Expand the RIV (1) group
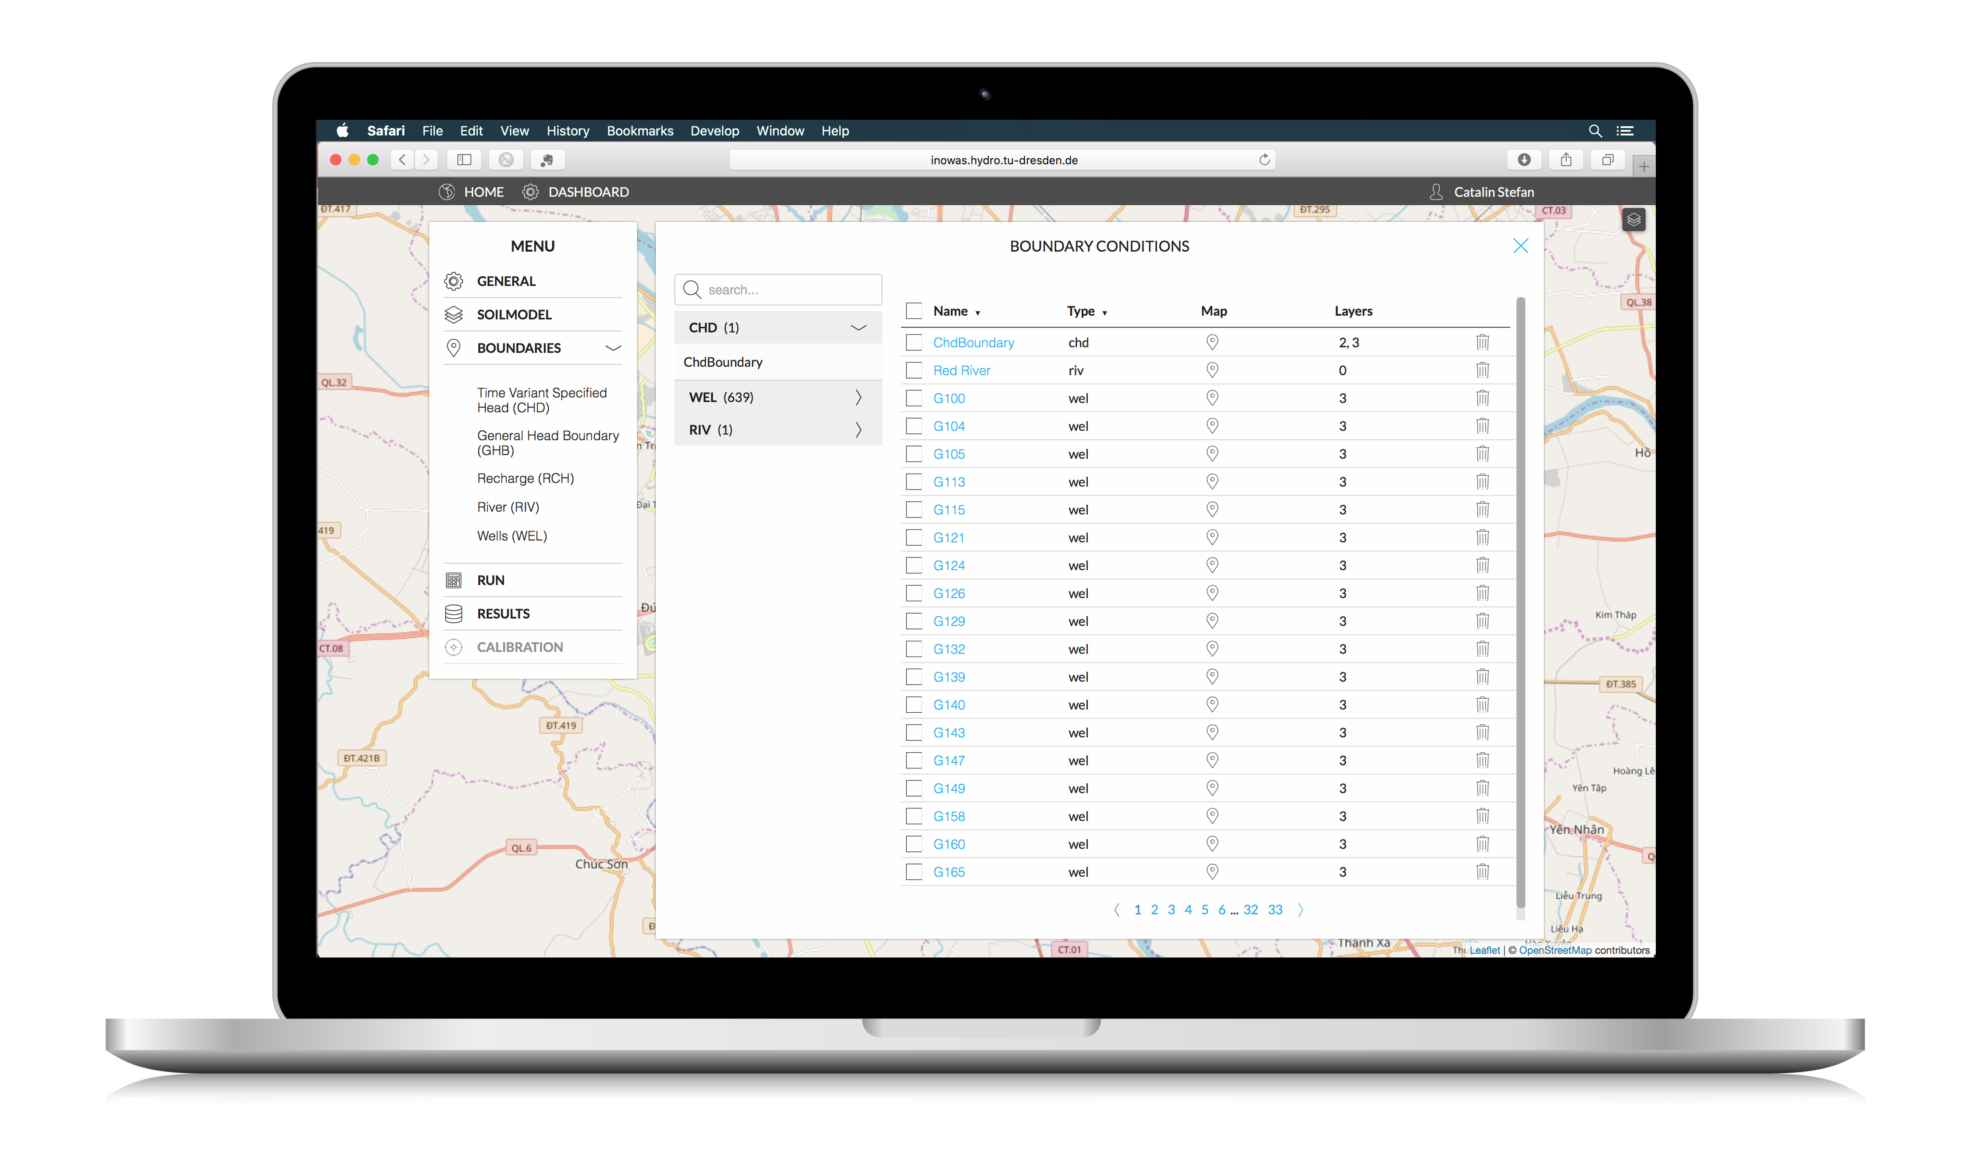This screenshot has height=1168, width=1976. click(778, 430)
